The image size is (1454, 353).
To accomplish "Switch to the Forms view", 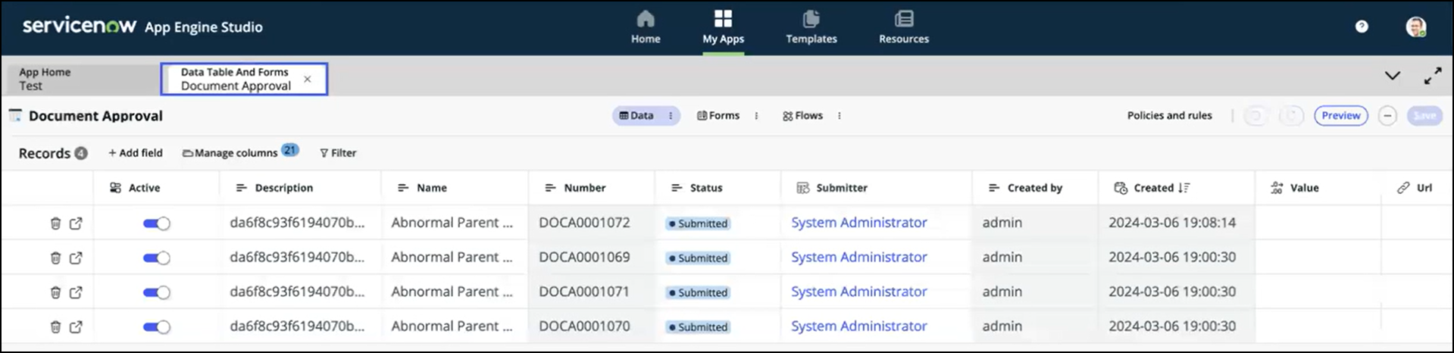I will 718,116.
